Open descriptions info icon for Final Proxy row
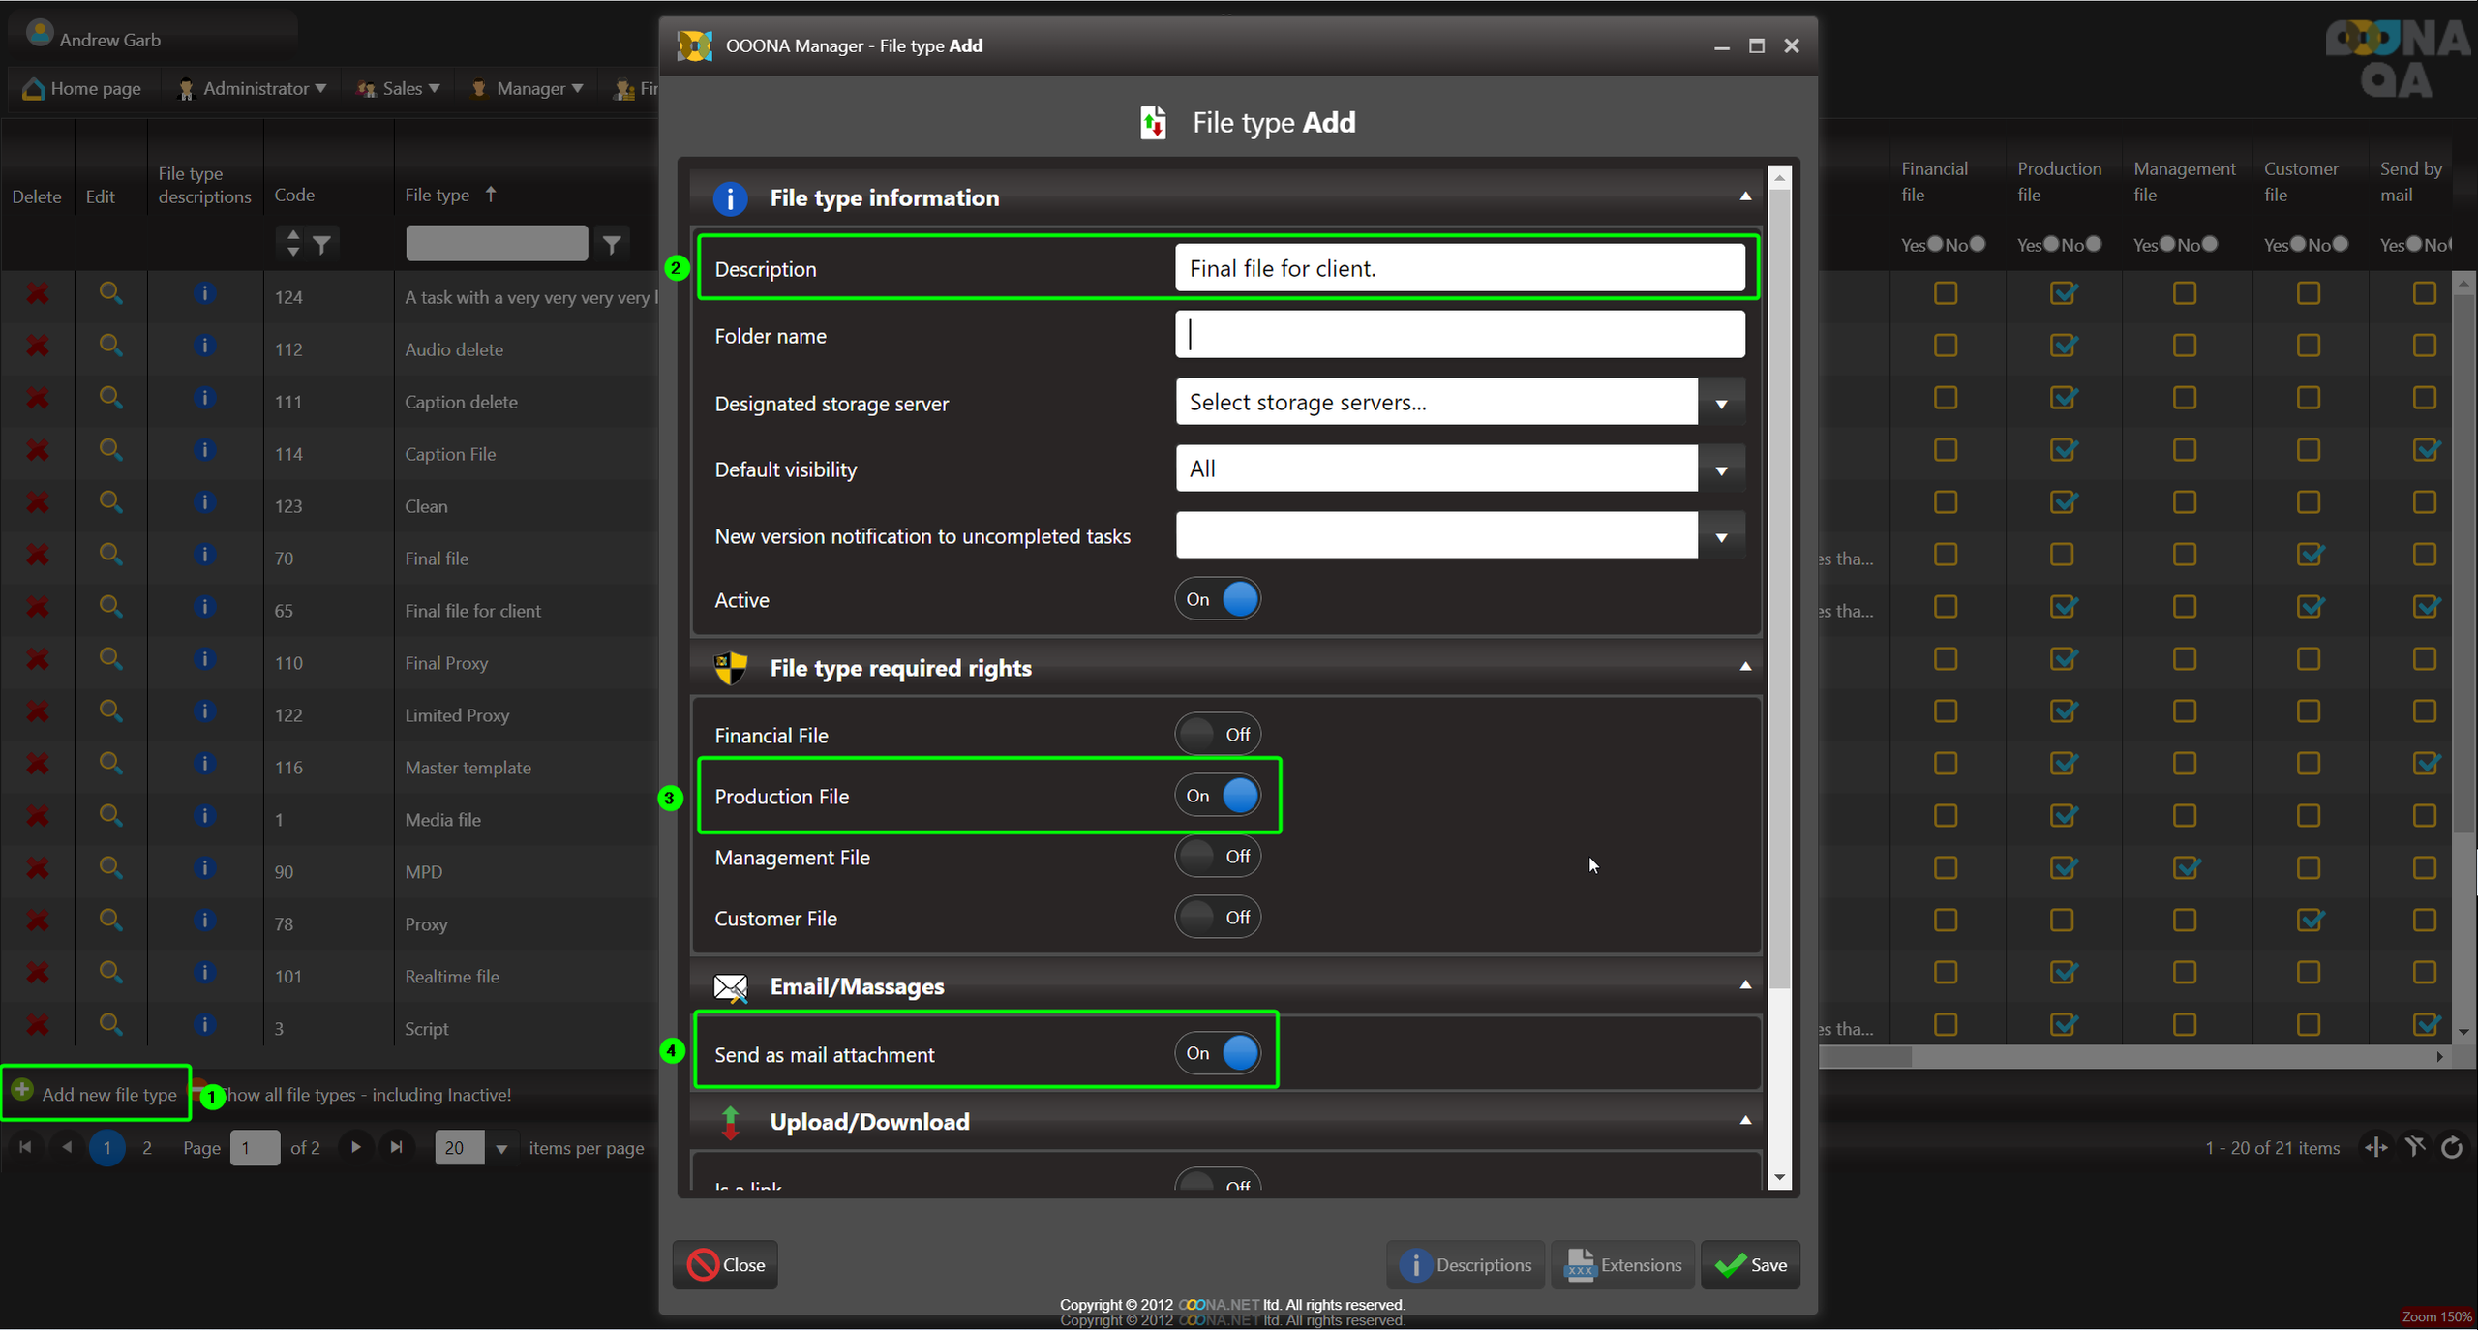This screenshot has height=1330, width=2478. [x=204, y=659]
